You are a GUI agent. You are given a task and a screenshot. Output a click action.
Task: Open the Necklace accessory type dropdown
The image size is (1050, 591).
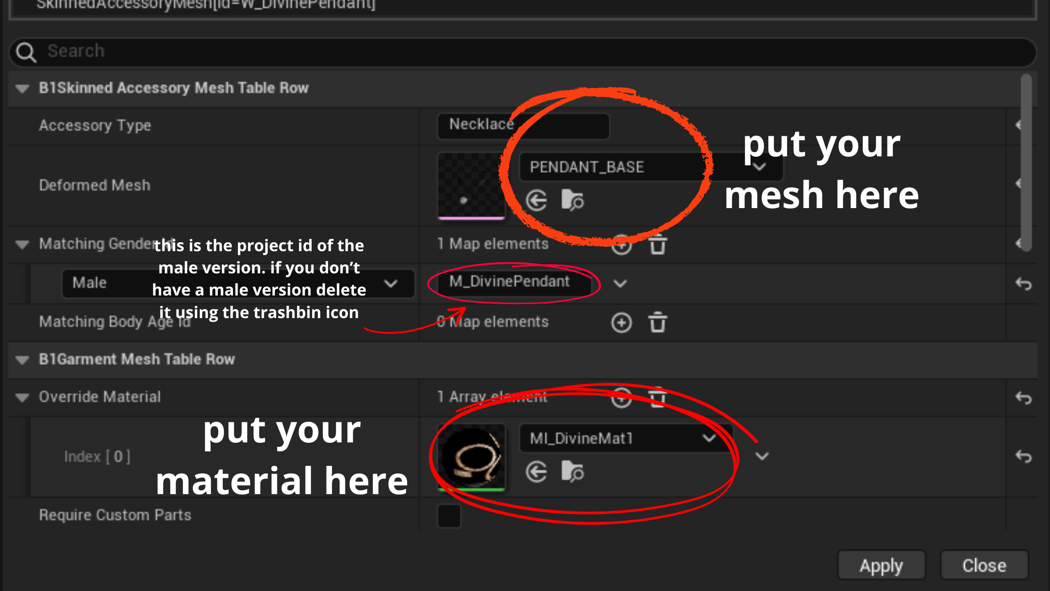tap(523, 125)
